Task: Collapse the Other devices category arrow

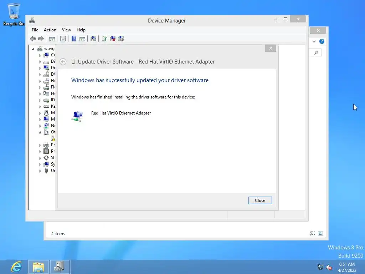Action: [x=40, y=132]
